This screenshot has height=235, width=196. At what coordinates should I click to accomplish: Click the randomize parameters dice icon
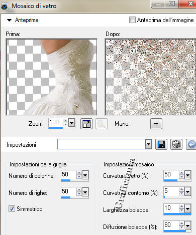[176, 144]
